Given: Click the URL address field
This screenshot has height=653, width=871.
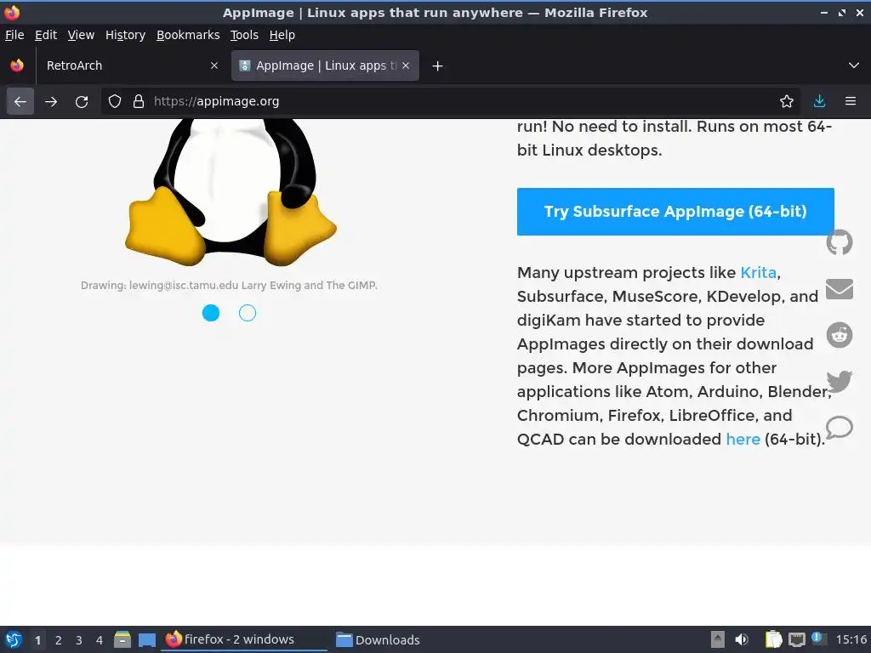Looking at the screenshot, I should (450, 102).
